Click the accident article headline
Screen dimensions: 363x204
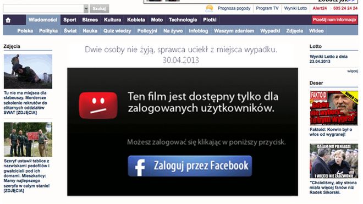[181, 54]
